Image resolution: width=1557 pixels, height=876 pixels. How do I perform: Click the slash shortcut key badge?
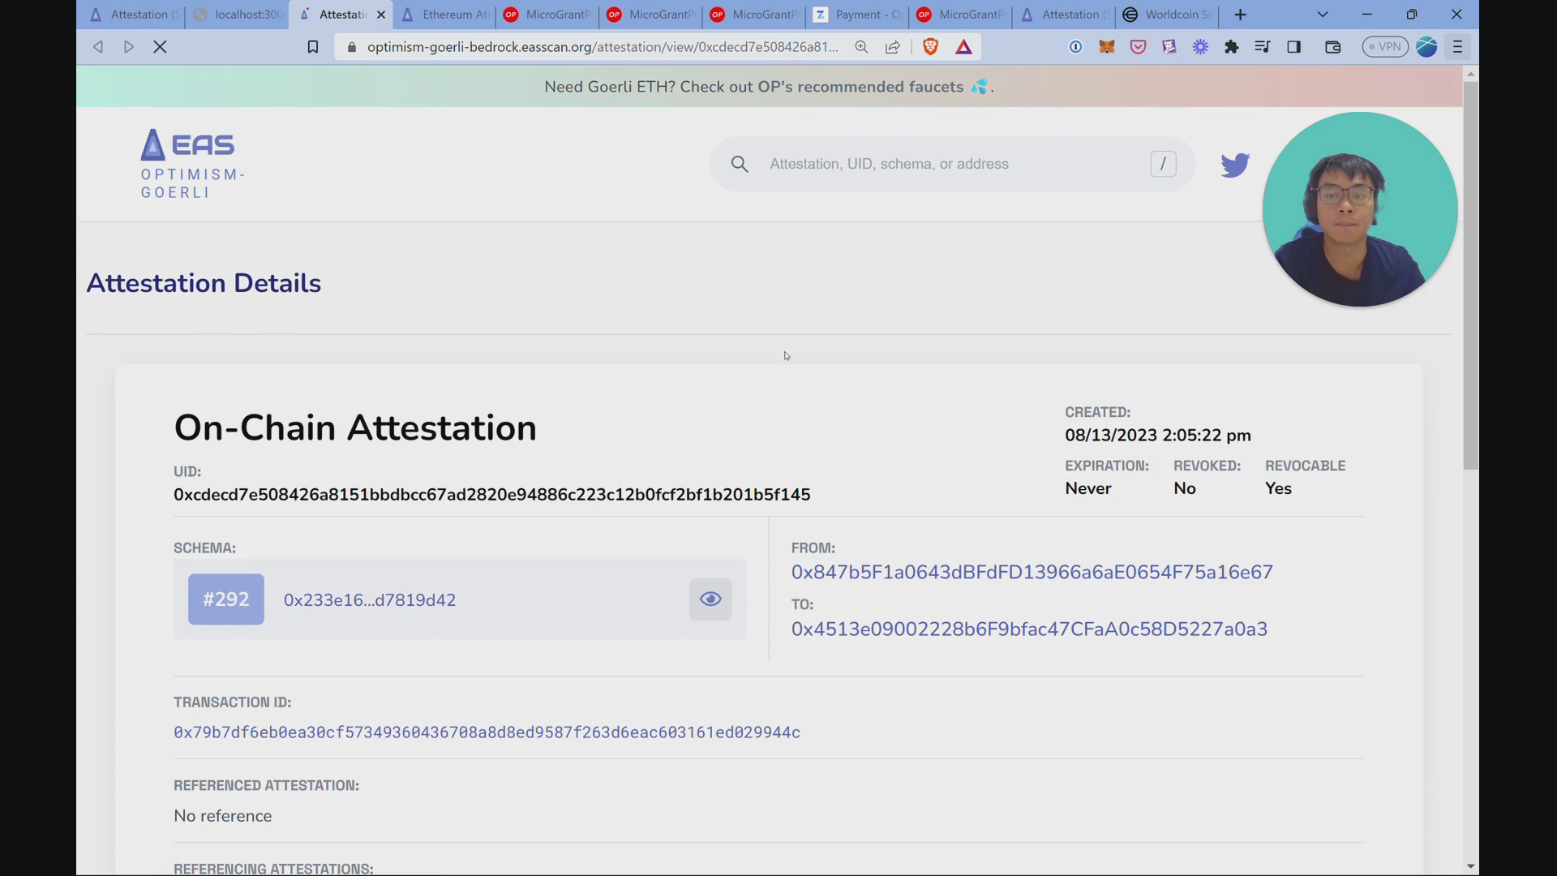(x=1163, y=164)
